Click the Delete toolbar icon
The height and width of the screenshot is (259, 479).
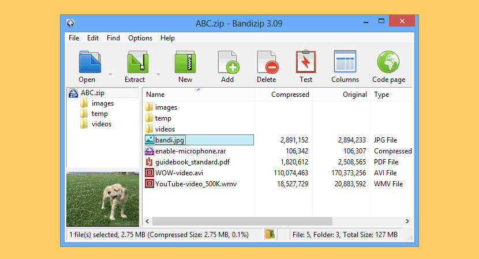(266, 62)
